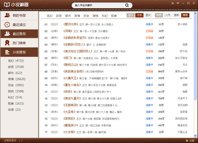Select 玄幻 (4721) category in sidebar
198x143 pixels.
pyautogui.click(x=16, y=61)
